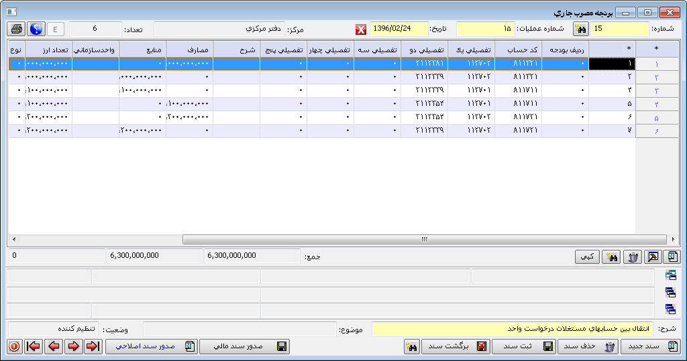Click the برگشت سند button
Viewport: 687px width, 361px height.
[x=456, y=346]
